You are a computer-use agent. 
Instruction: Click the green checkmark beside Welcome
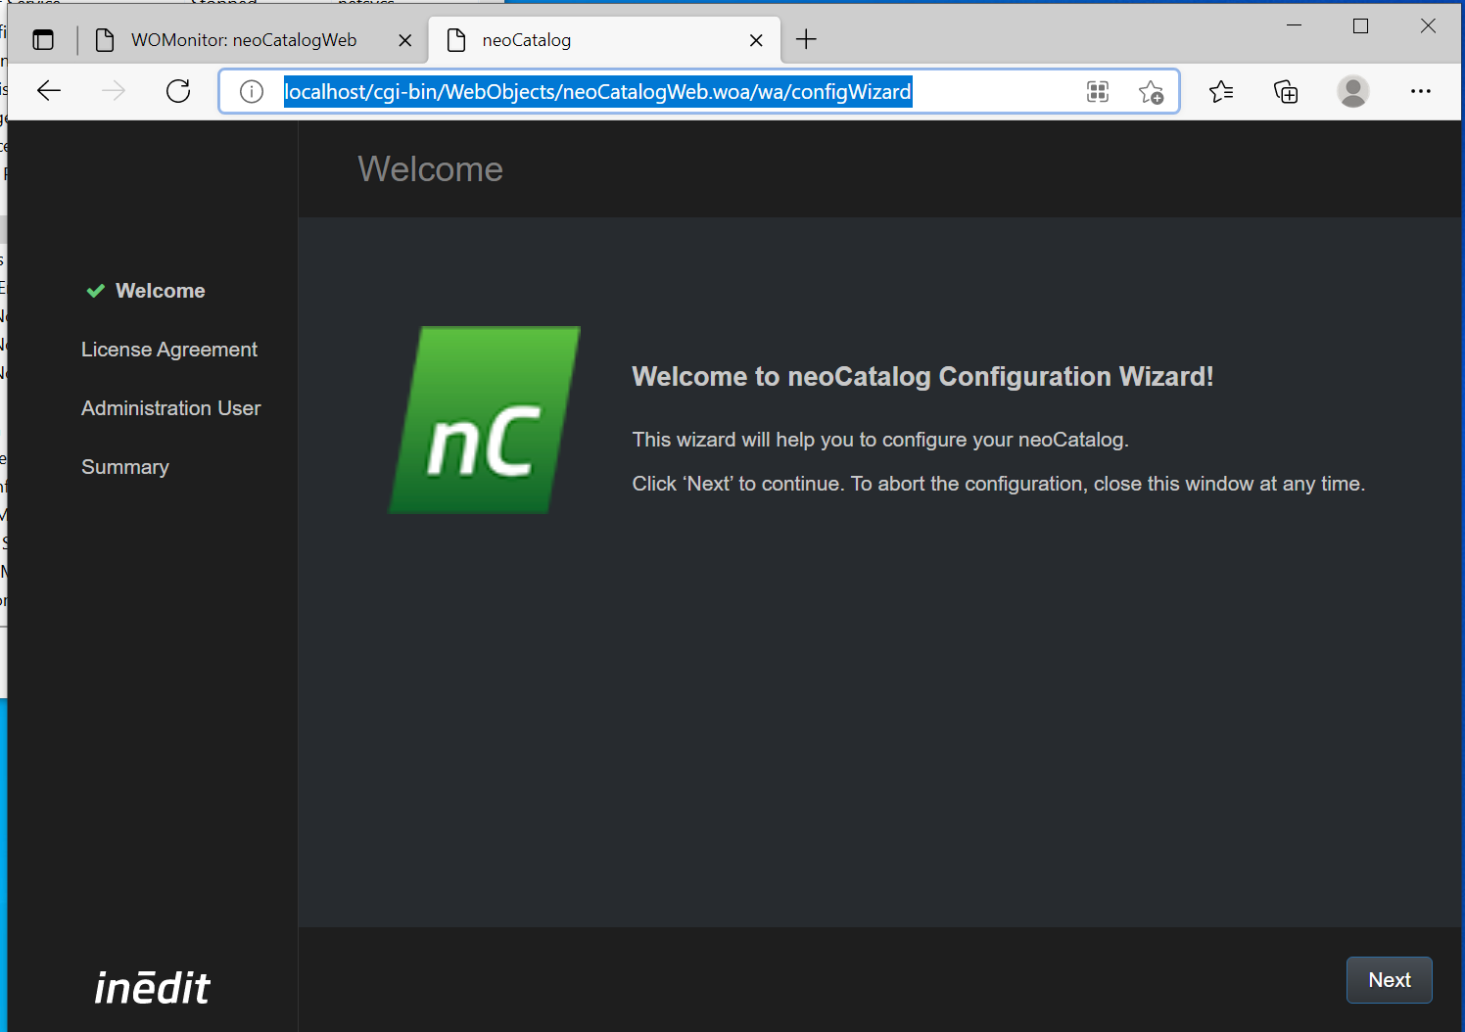click(95, 291)
